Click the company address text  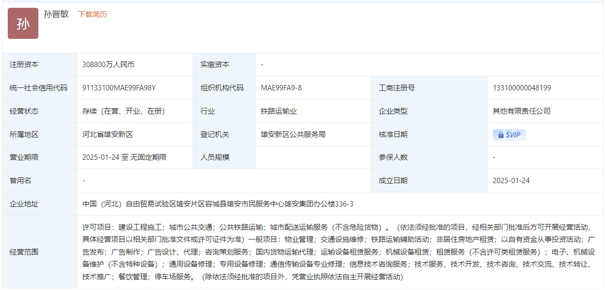coord(218,204)
